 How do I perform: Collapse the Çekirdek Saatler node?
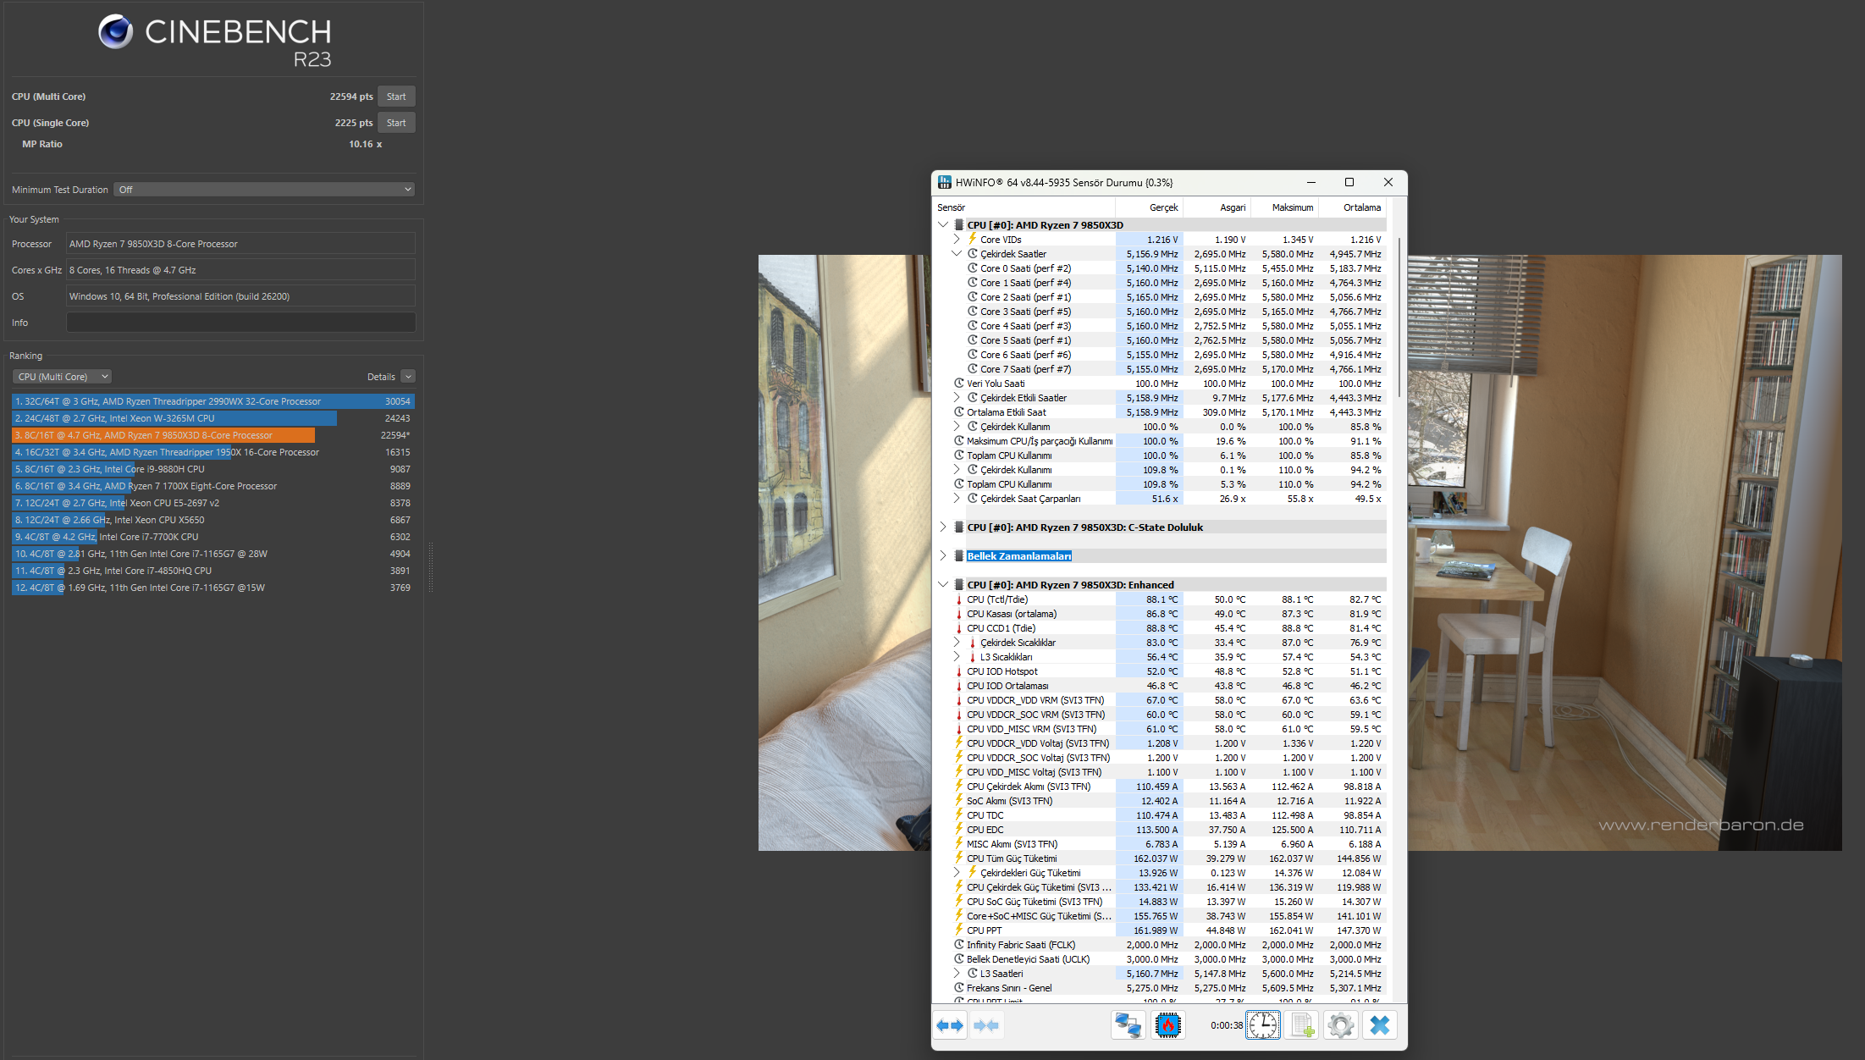(957, 254)
